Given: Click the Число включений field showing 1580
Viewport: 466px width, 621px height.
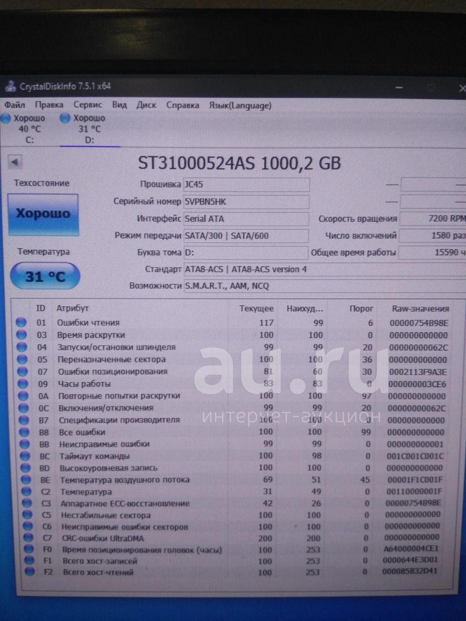Looking at the screenshot, I should pyautogui.click(x=432, y=235).
